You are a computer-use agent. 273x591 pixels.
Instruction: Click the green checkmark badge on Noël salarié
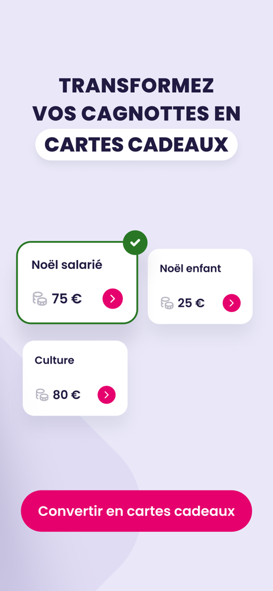tap(135, 242)
